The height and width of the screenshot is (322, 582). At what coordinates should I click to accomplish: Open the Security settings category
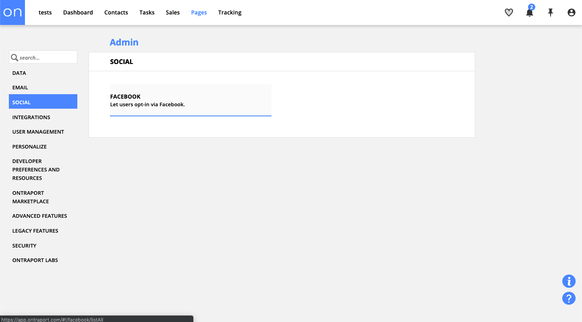(x=24, y=246)
